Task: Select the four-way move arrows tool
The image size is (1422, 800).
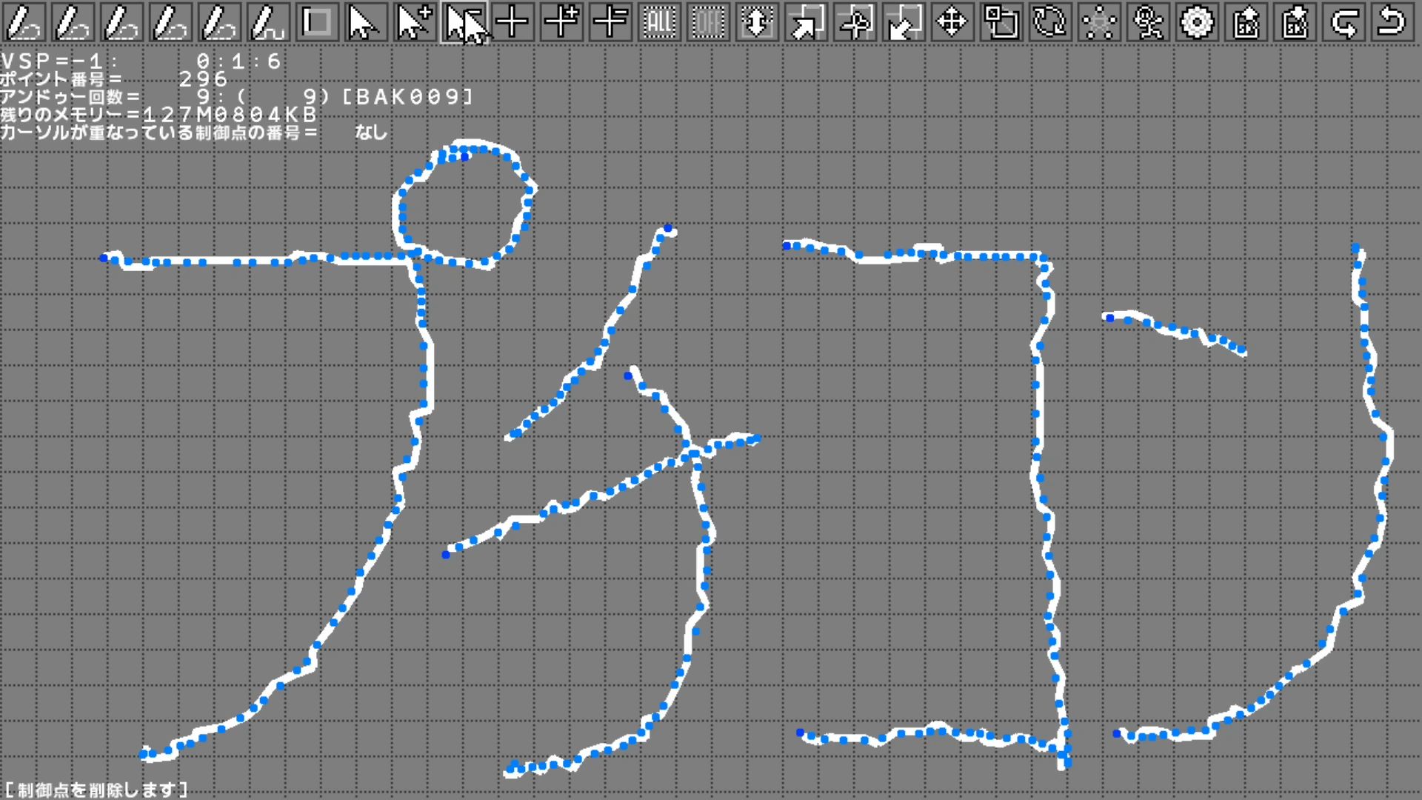Action: (x=952, y=22)
